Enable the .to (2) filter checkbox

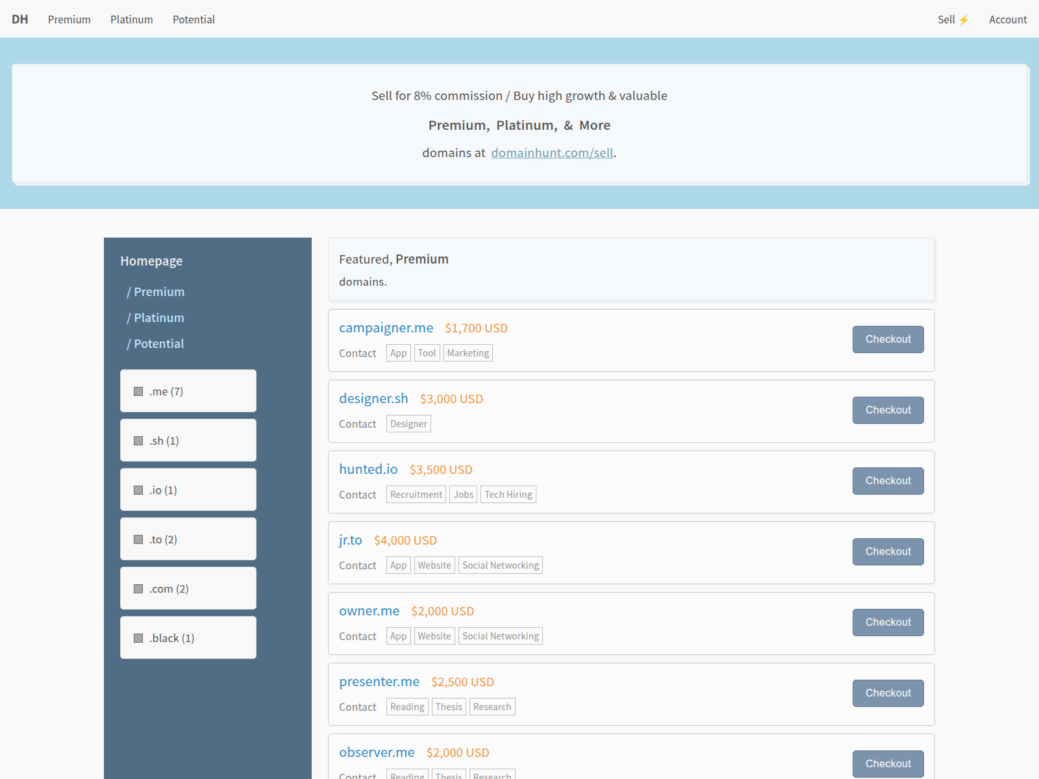point(138,539)
